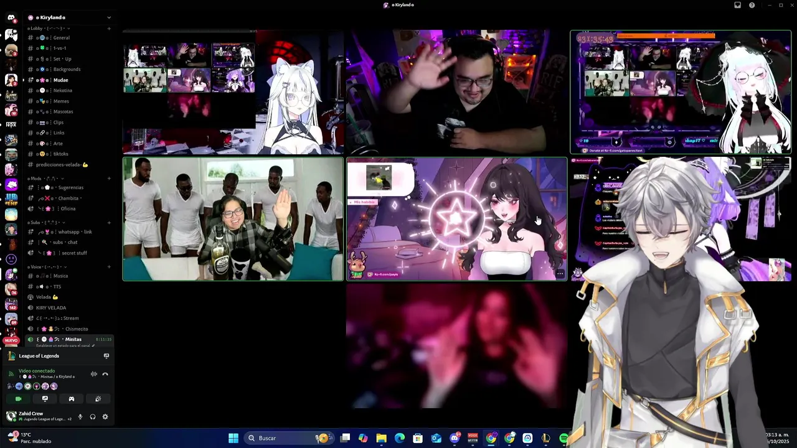Open predicciones-velada channel
Viewport: 797px width, 448px height.
point(69,165)
